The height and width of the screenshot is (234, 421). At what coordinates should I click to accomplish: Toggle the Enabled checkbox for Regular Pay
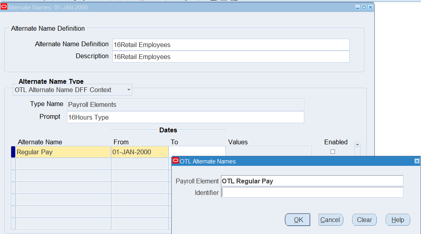click(333, 152)
